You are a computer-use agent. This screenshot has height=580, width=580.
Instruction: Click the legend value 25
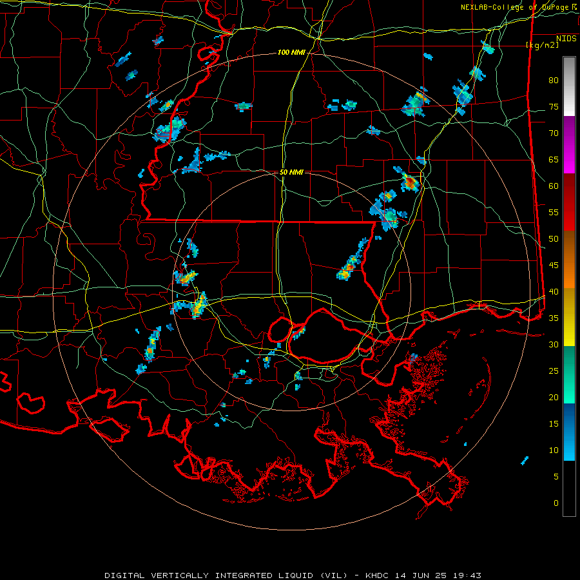point(554,371)
